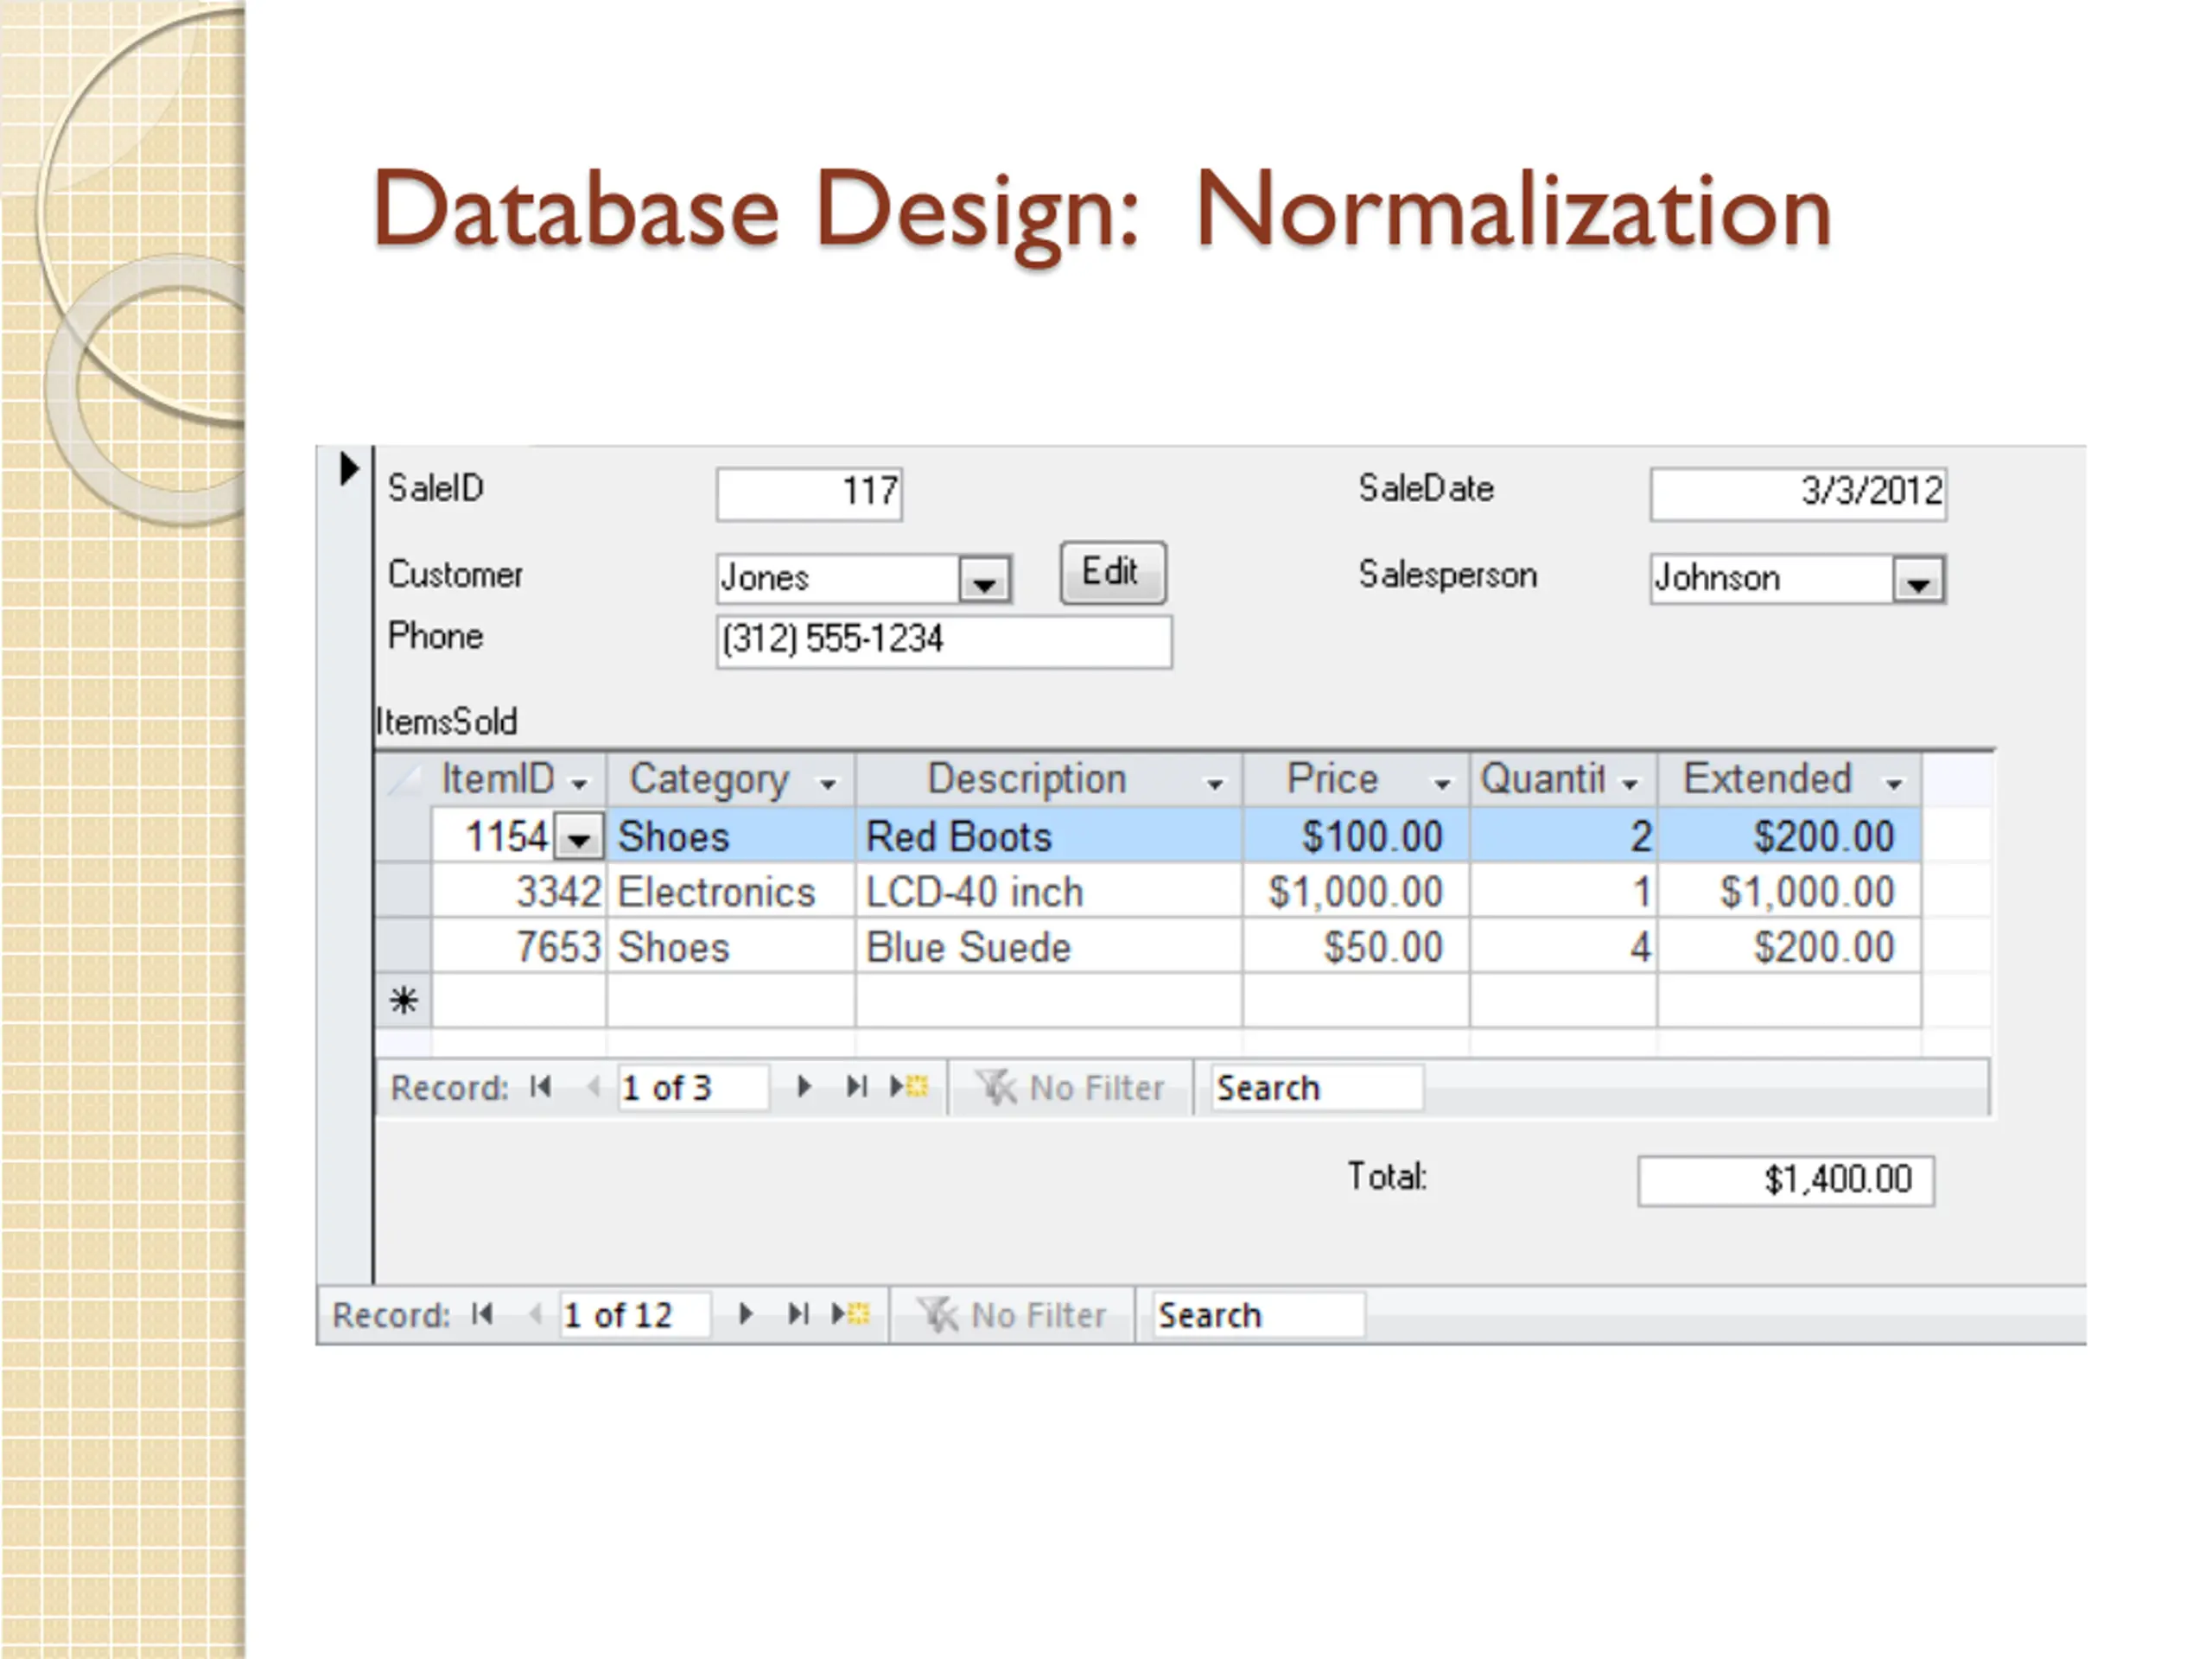
Task: Select the main form record selector arrow
Action: point(348,468)
